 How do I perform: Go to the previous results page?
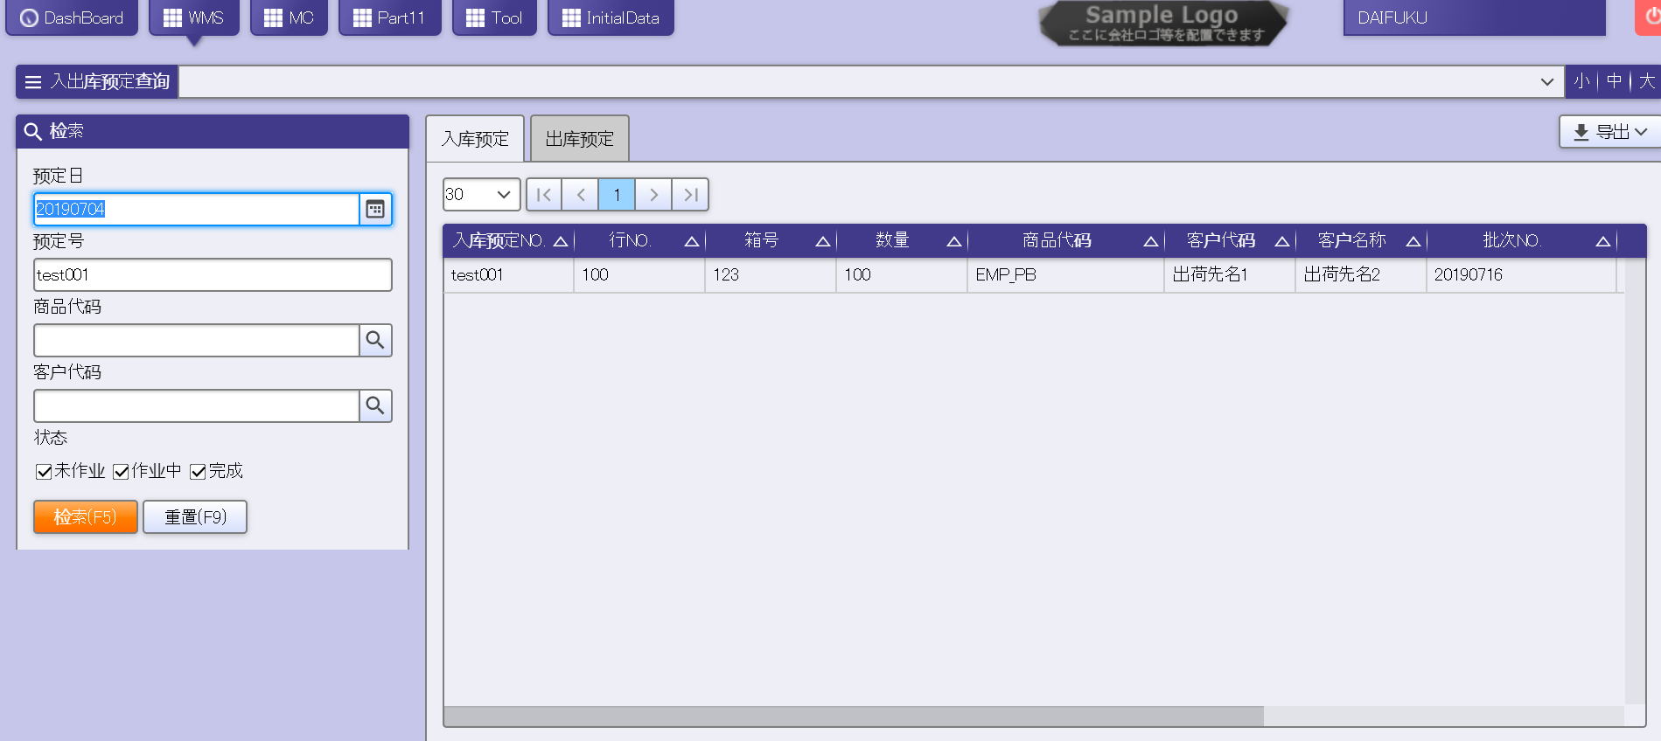click(x=581, y=195)
